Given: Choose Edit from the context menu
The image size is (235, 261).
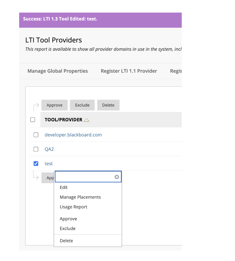Looking at the screenshot, I should 64,187.
